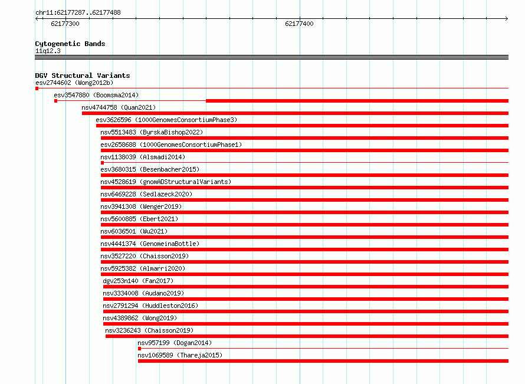Click nsv5513483 (ByrskaBishop2022) label
Screen dimensions: 525x384
pos(152,132)
